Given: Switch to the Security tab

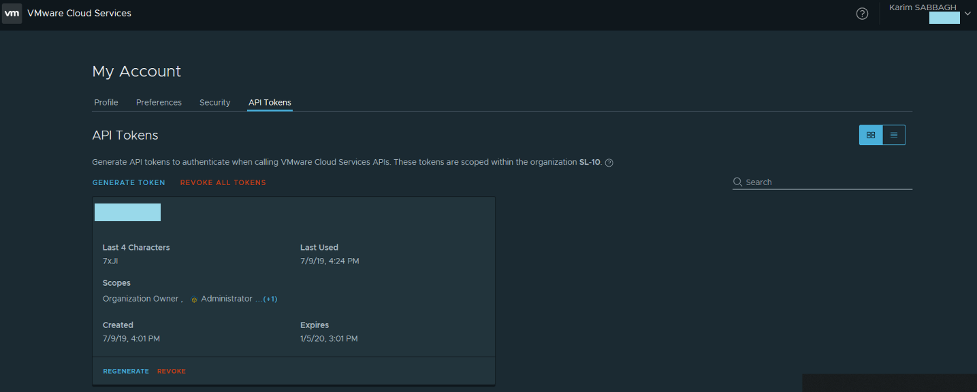Looking at the screenshot, I should [x=214, y=103].
